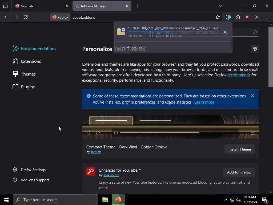The width and height of the screenshot is (273, 205).
Task: Click Add to Firefox for Enhancer for YouTube
Action: (x=239, y=172)
